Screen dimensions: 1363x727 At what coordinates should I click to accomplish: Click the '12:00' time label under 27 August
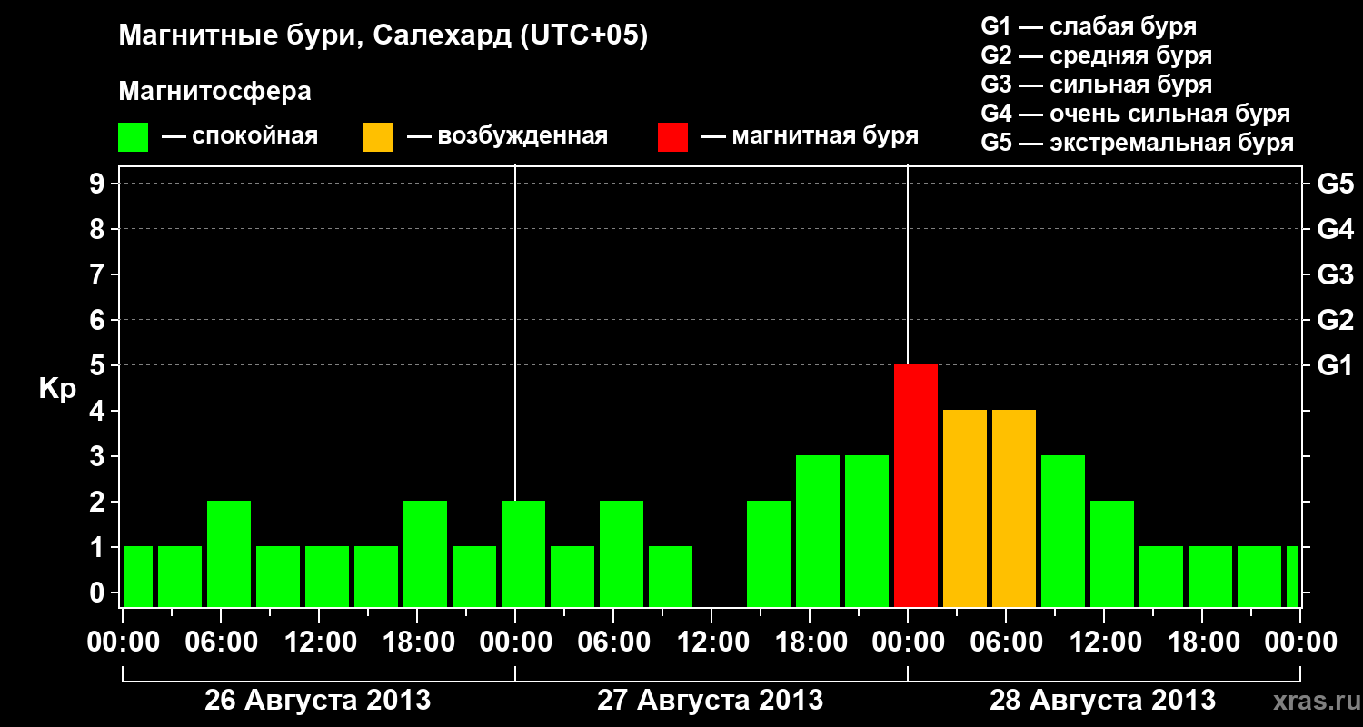click(x=711, y=642)
